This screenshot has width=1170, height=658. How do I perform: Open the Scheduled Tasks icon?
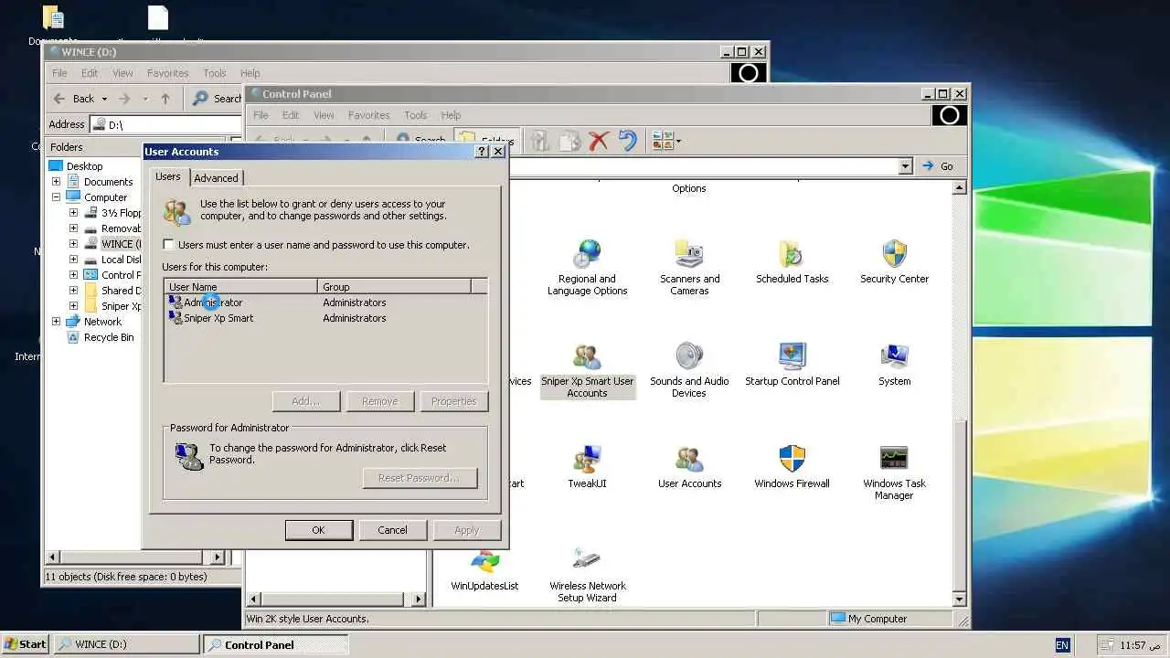tap(792, 261)
